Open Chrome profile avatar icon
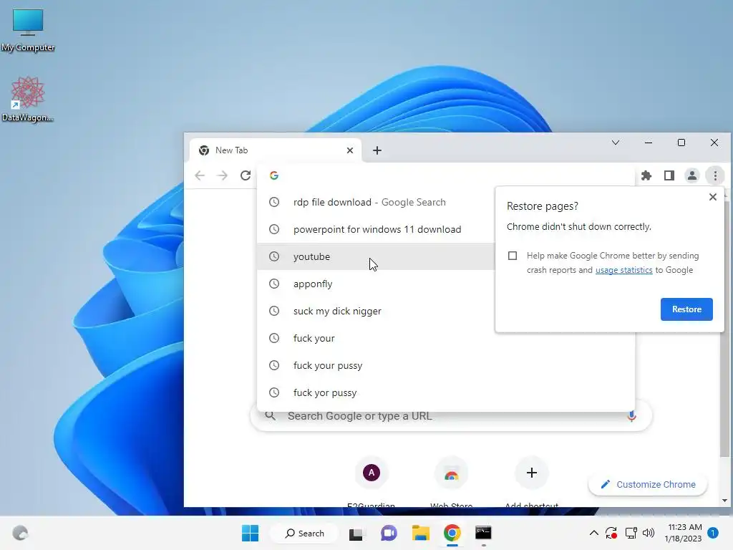This screenshot has width=733, height=550. [x=692, y=175]
